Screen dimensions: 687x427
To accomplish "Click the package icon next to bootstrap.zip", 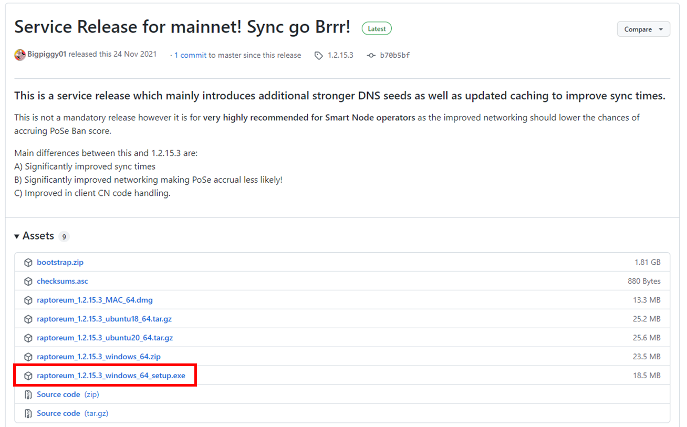I will (x=28, y=262).
